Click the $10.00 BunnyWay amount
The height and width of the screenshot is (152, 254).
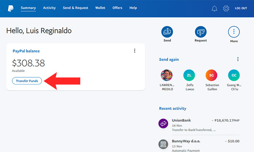[x=232, y=141]
